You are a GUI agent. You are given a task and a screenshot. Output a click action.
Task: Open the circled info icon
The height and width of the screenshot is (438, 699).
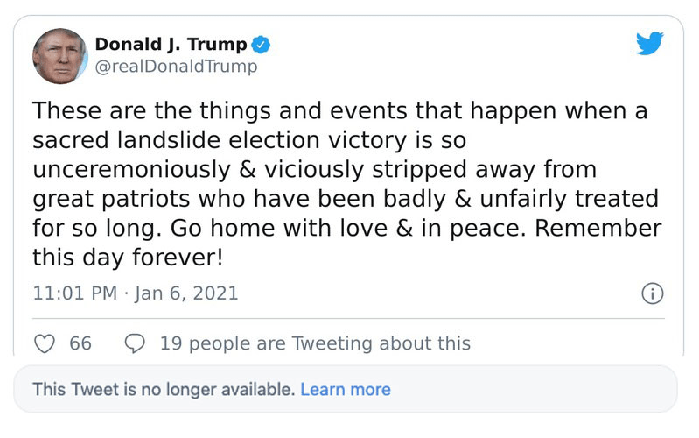[x=652, y=293]
